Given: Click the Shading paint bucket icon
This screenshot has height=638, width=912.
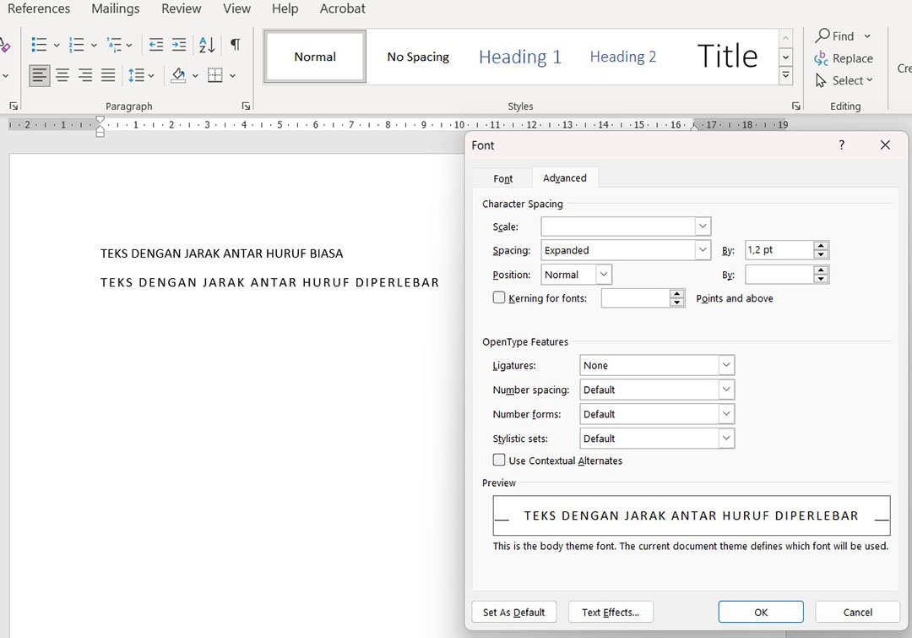Looking at the screenshot, I should point(178,76).
